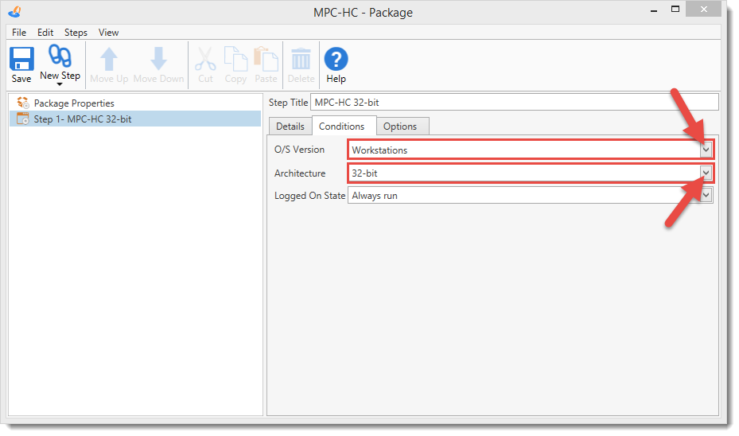Close the MPC-HC Package window
The image size is (739, 436).
[x=704, y=9]
